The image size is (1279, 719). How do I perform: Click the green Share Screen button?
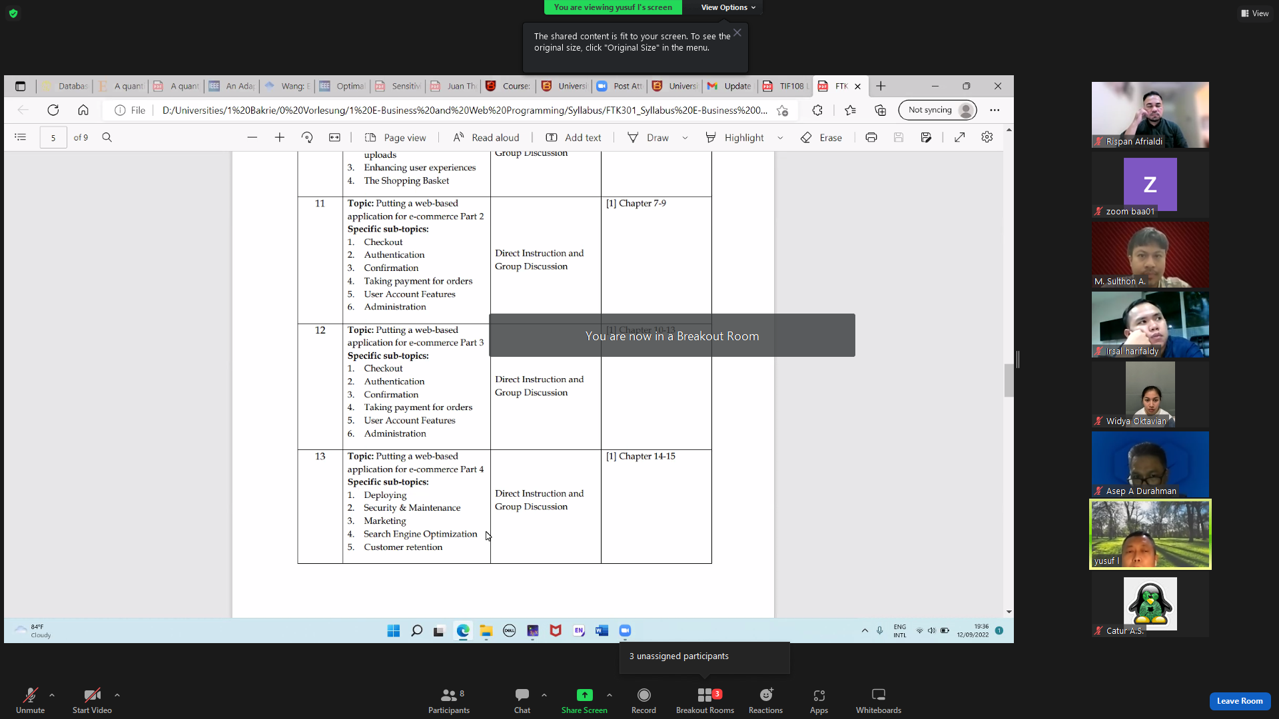[584, 700]
